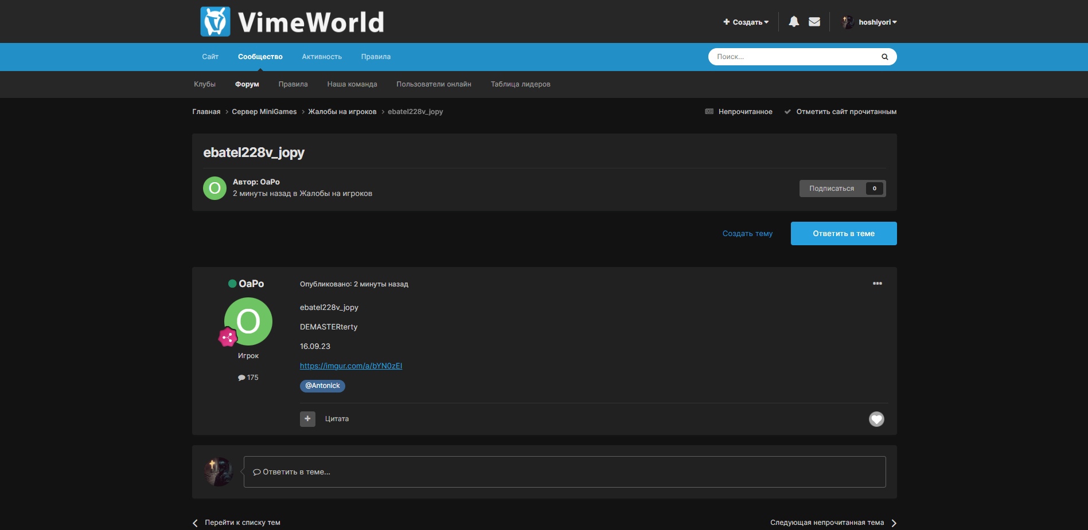This screenshot has height=530, width=1088.
Task: Click OaPo's small avatar in topic header
Action: point(215,188)
